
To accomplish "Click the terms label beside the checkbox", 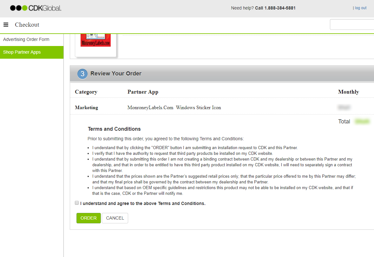I will tap(143, 204).
